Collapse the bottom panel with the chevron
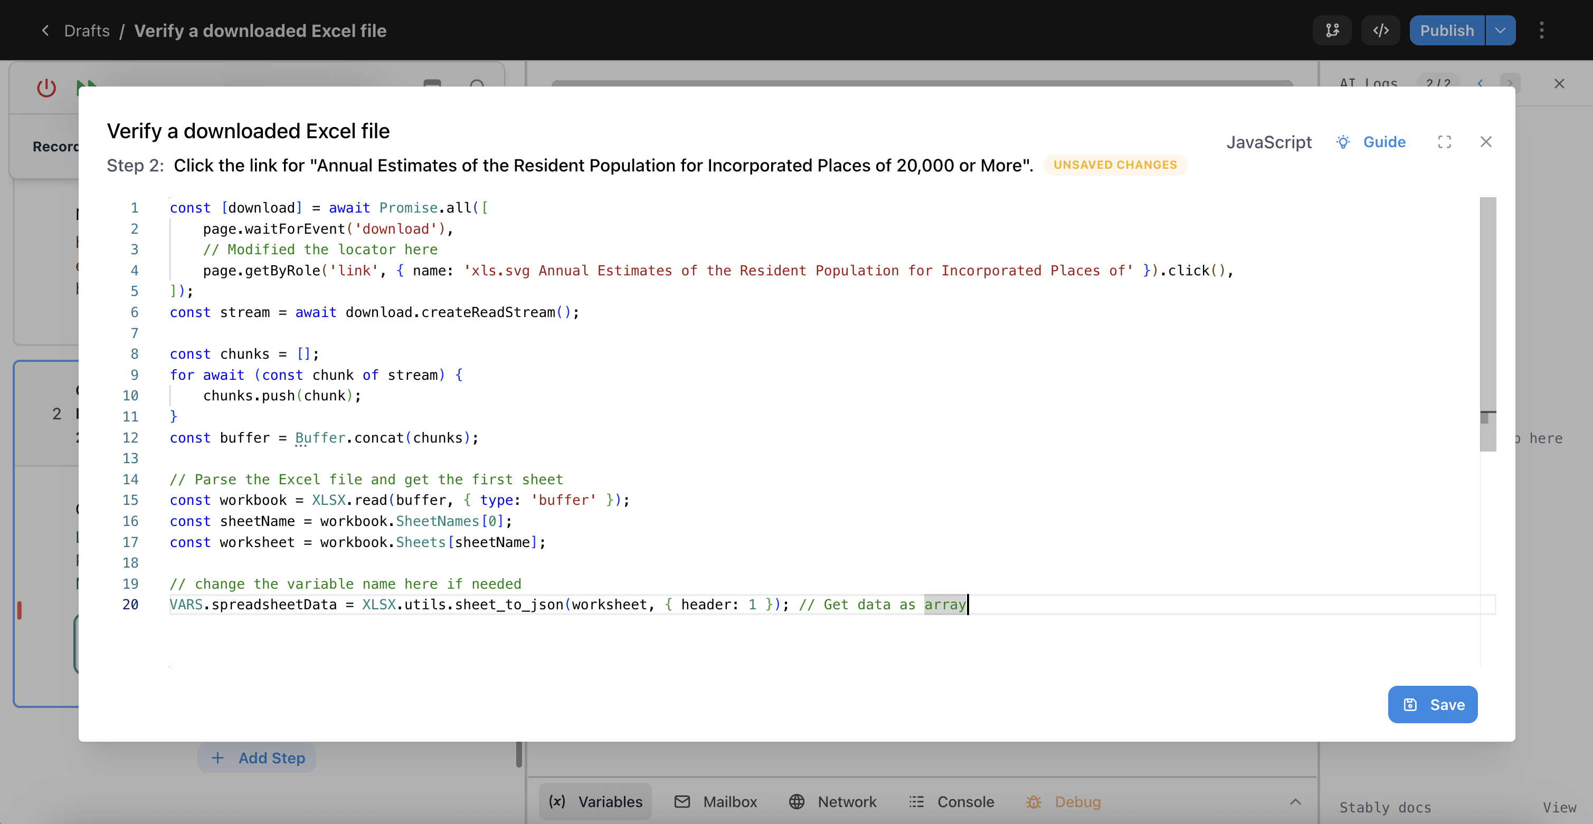This screenshot has width=1593, height=824. point(1295,802)
